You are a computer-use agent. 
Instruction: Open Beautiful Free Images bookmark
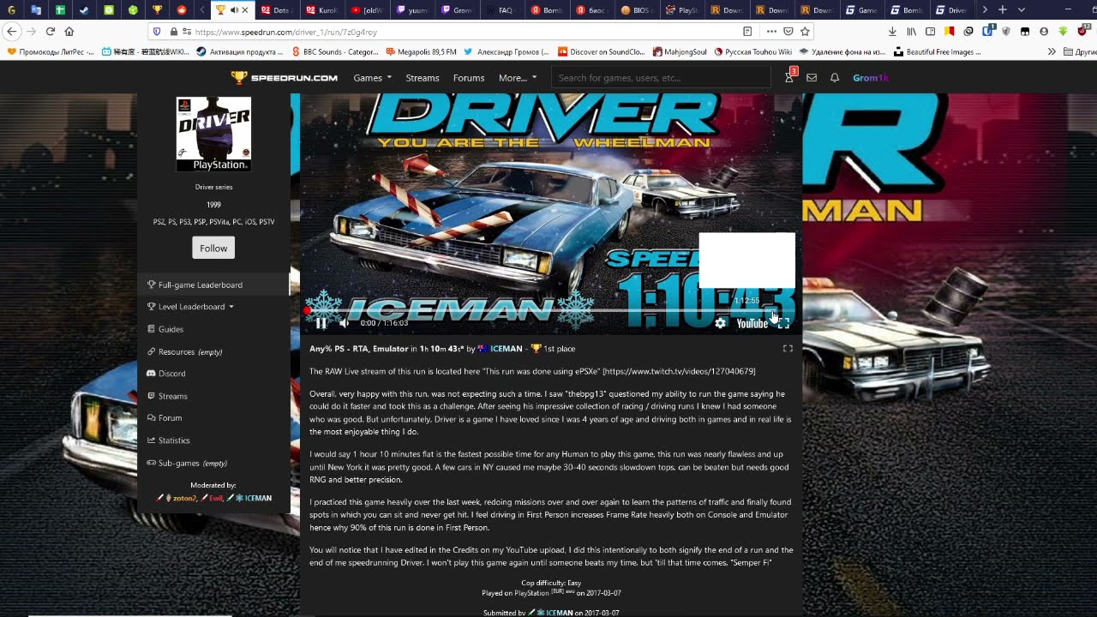pyautogui.click(x=938, y=51)
